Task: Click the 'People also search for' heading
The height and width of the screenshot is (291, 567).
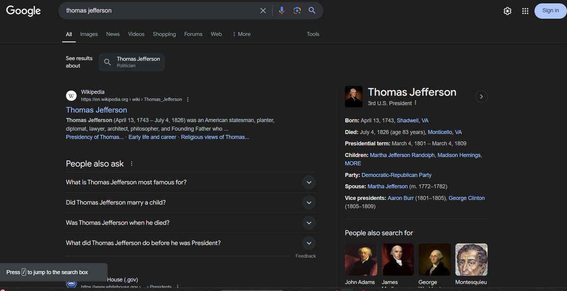Action: 379,233
